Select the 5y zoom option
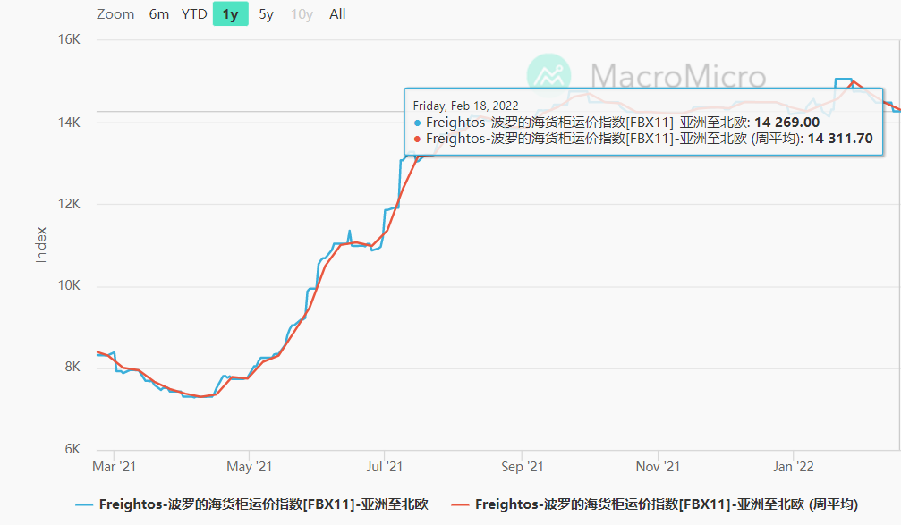The image size is (901, 525). click(x=265, y=14)
